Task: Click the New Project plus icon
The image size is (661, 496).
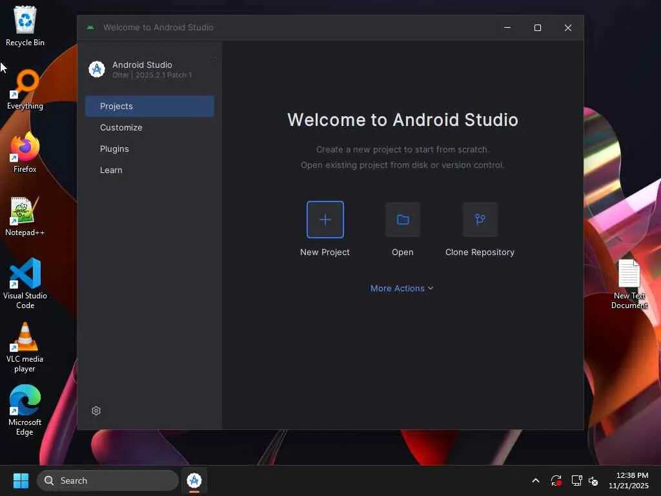Action: (x=325, y=220)
